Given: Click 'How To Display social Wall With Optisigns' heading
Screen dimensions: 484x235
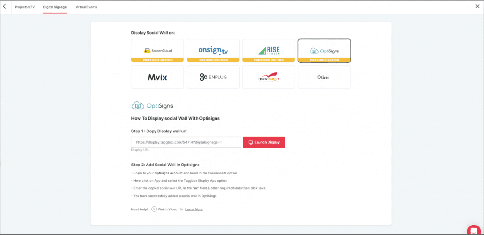Looking at the screenshot, I should click(175, 118).
